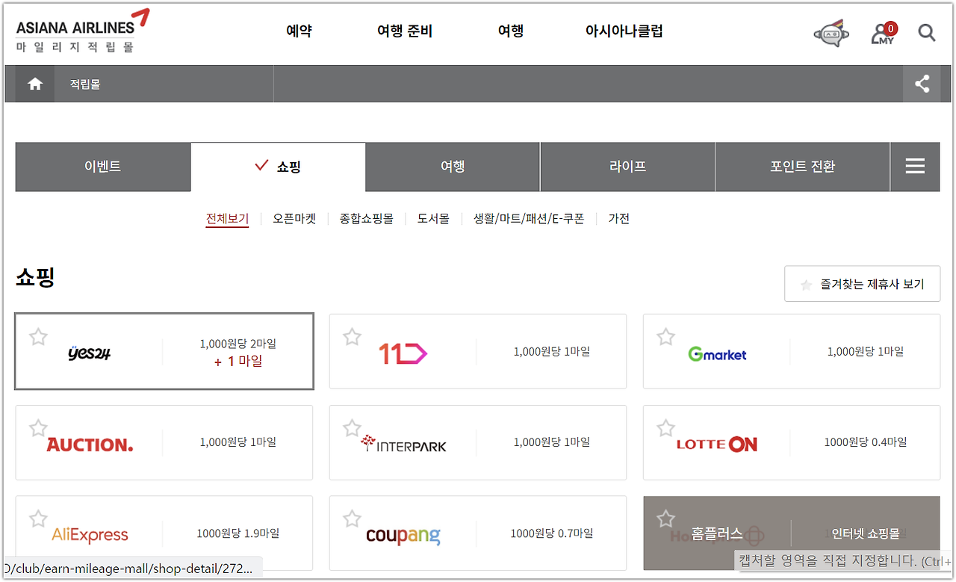Open the 아시아나클럽 top menu
The width and height of the screenshot is (956, 582).
624,31
